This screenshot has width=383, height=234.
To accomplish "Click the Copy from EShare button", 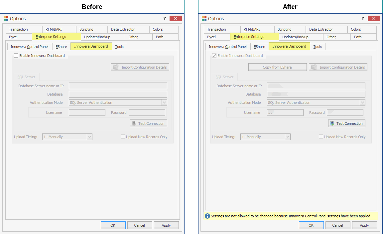I will coord(277,67).
